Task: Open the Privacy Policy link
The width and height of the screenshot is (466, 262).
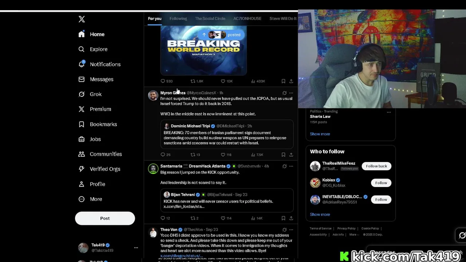Action: (x=346, y=229)
